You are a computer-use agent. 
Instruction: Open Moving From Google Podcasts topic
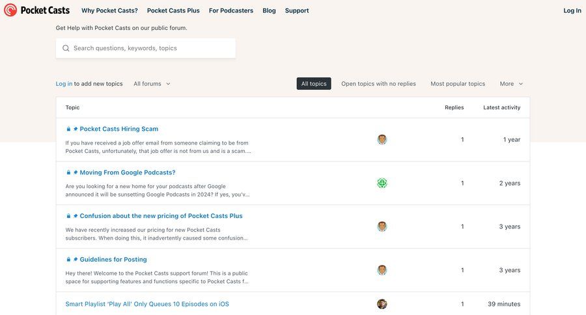coord(128,172)
